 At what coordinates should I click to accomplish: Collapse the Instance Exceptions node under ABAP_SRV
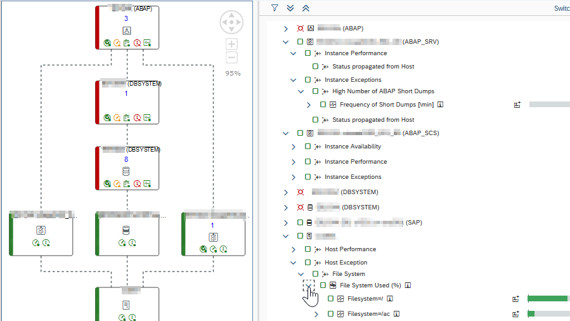point(293,80)
